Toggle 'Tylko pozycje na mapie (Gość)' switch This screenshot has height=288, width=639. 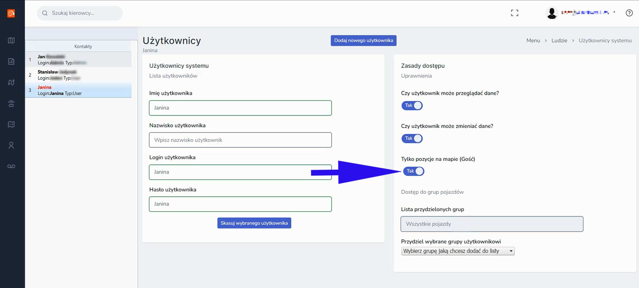point(414,171)
